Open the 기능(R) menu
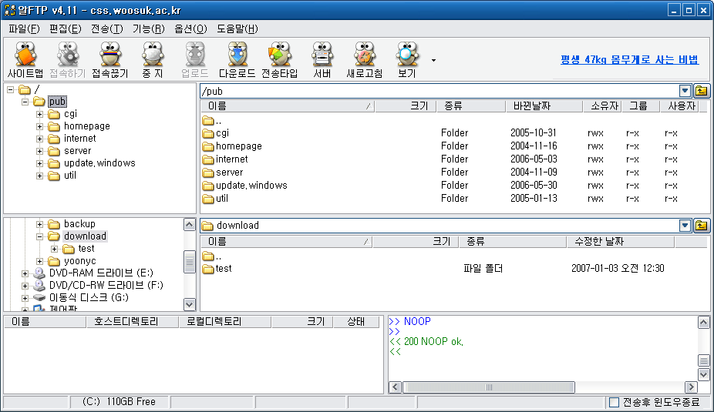Image resolution: width=714 pixels, height=412 pixels. point(149,29)
